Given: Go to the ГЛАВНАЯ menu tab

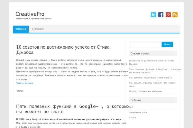Looking at the screenshot, I should coord(21,29).
